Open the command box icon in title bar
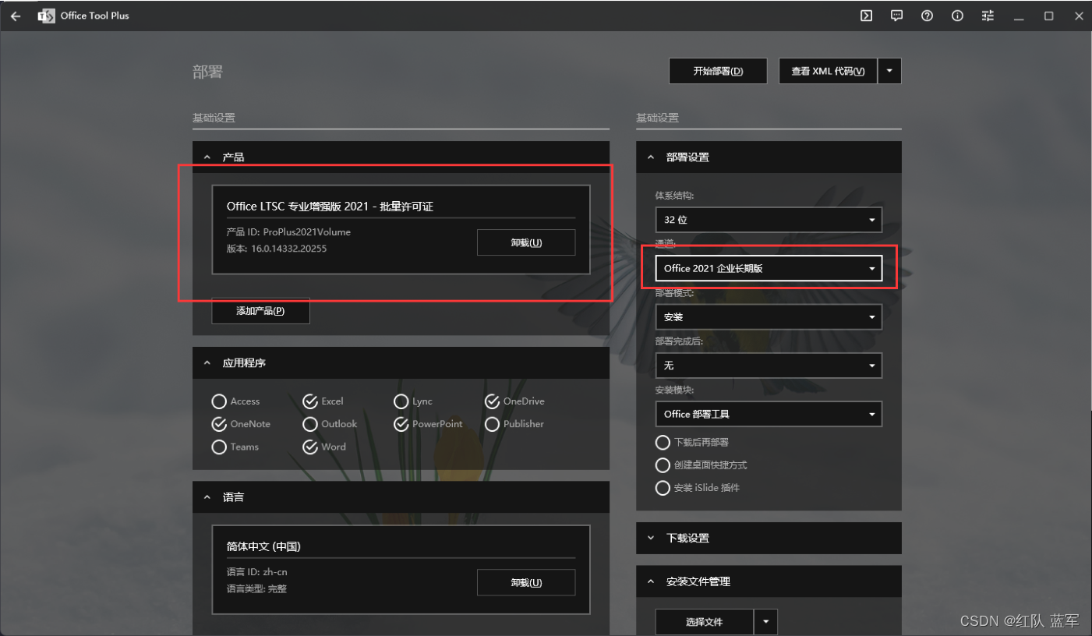Viewport: 1092px width, 636px height. [866, 16]
